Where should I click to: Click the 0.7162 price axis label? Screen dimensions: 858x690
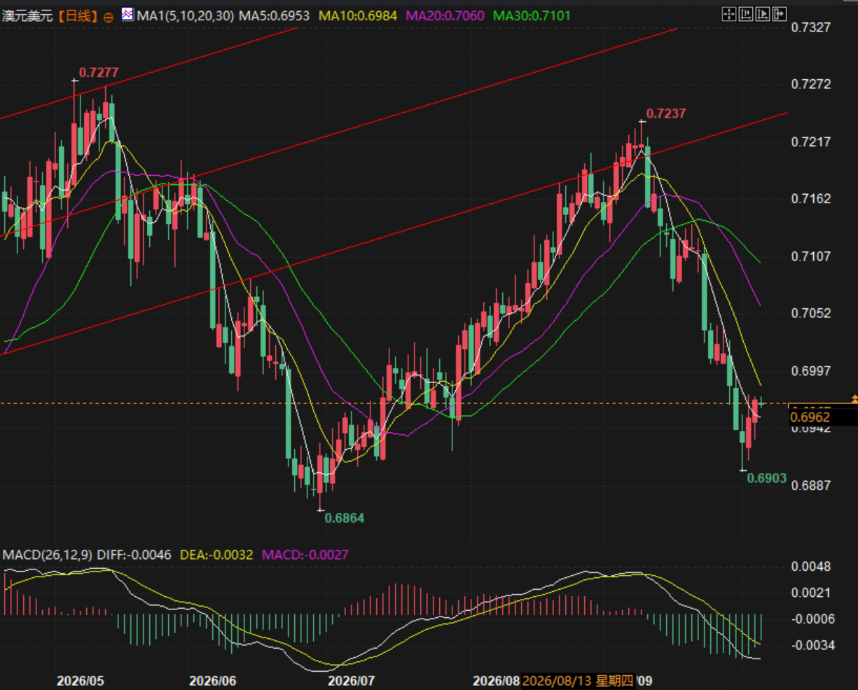(811, 199)
